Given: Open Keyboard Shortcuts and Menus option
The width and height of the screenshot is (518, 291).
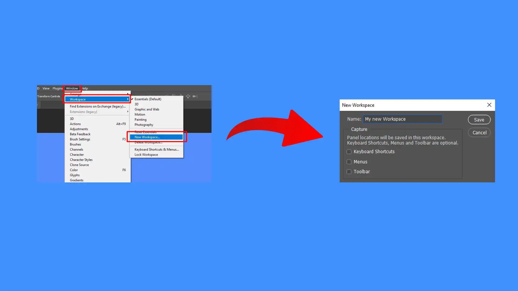Looking at the screenshot, I should tap(156, 149).
